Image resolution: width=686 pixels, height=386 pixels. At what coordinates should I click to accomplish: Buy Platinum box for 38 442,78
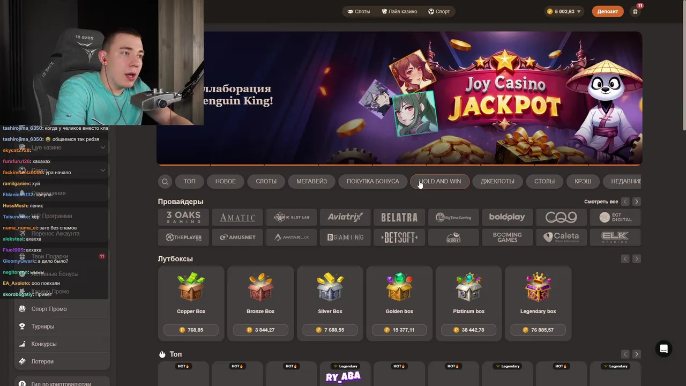tap(469, 330)
